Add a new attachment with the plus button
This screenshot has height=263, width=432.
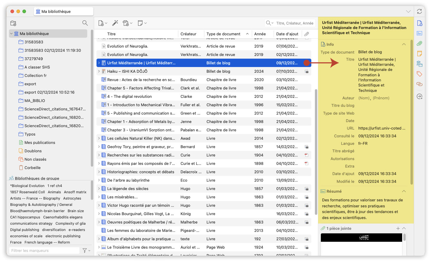coord(398,228)
